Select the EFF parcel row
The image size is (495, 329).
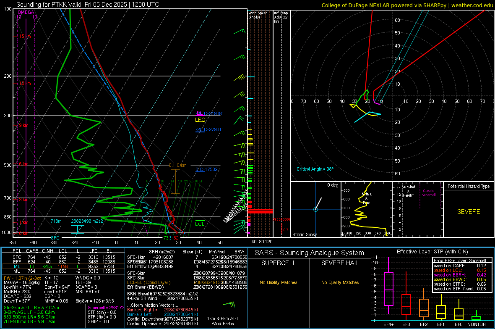(x=63, y=262)
